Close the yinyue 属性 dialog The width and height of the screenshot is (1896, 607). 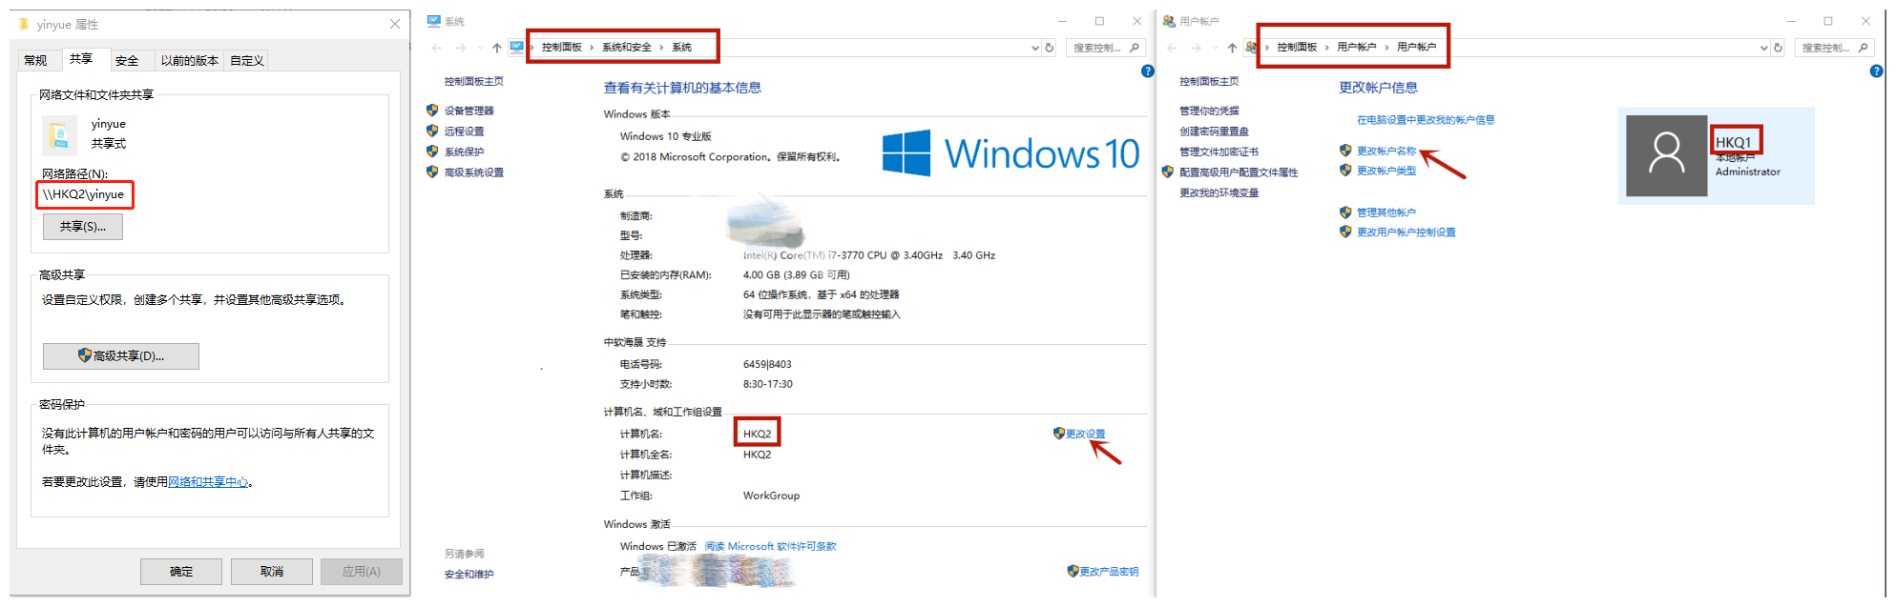pyautogui.click(x=394, y=24)
